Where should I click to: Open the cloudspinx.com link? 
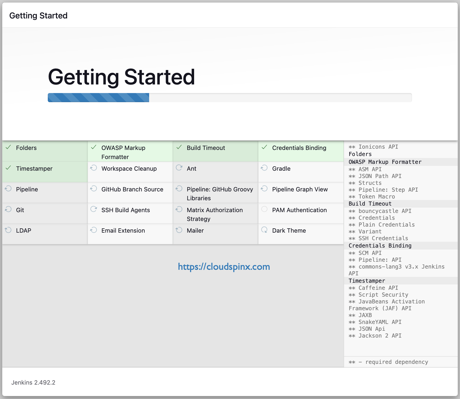coord(223,267)
